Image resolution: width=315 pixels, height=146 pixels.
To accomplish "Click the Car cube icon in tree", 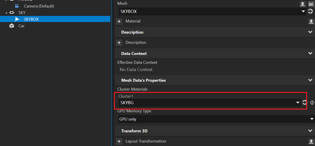I will tap(12, 26).
